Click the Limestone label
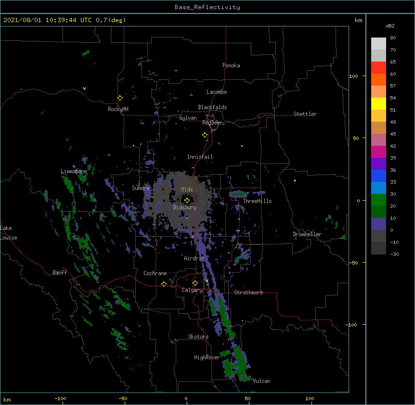The height and width of the screenshot is (405, 415). 74,171
